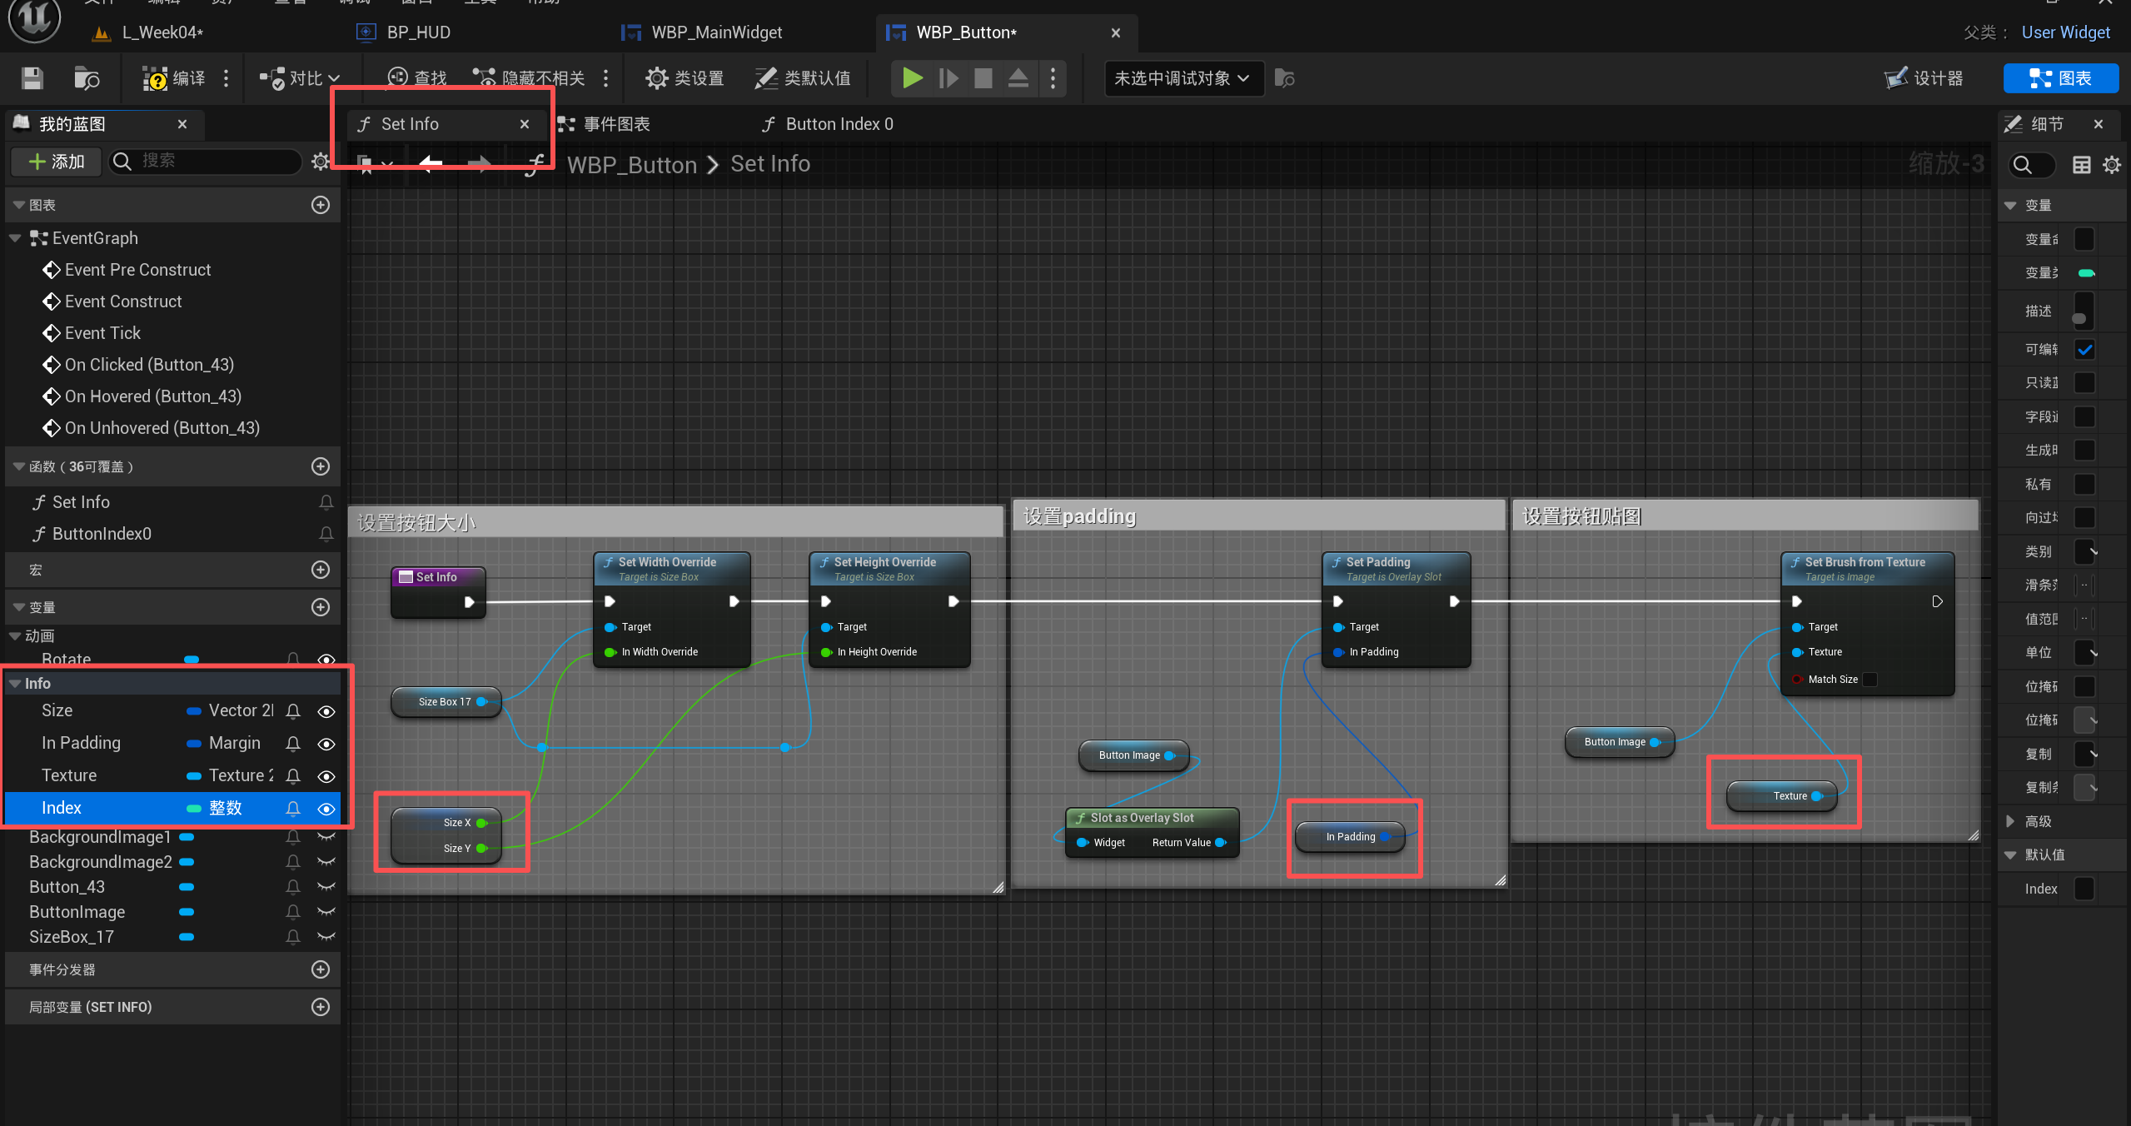This screenshot has height=1126, width=2131.
Task: Open the Details property matrix icon
Action: (2081, 165)
